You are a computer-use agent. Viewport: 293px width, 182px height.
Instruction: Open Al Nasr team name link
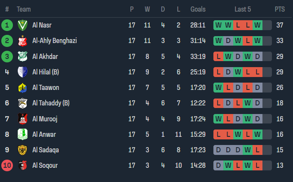tap(42, 25)
